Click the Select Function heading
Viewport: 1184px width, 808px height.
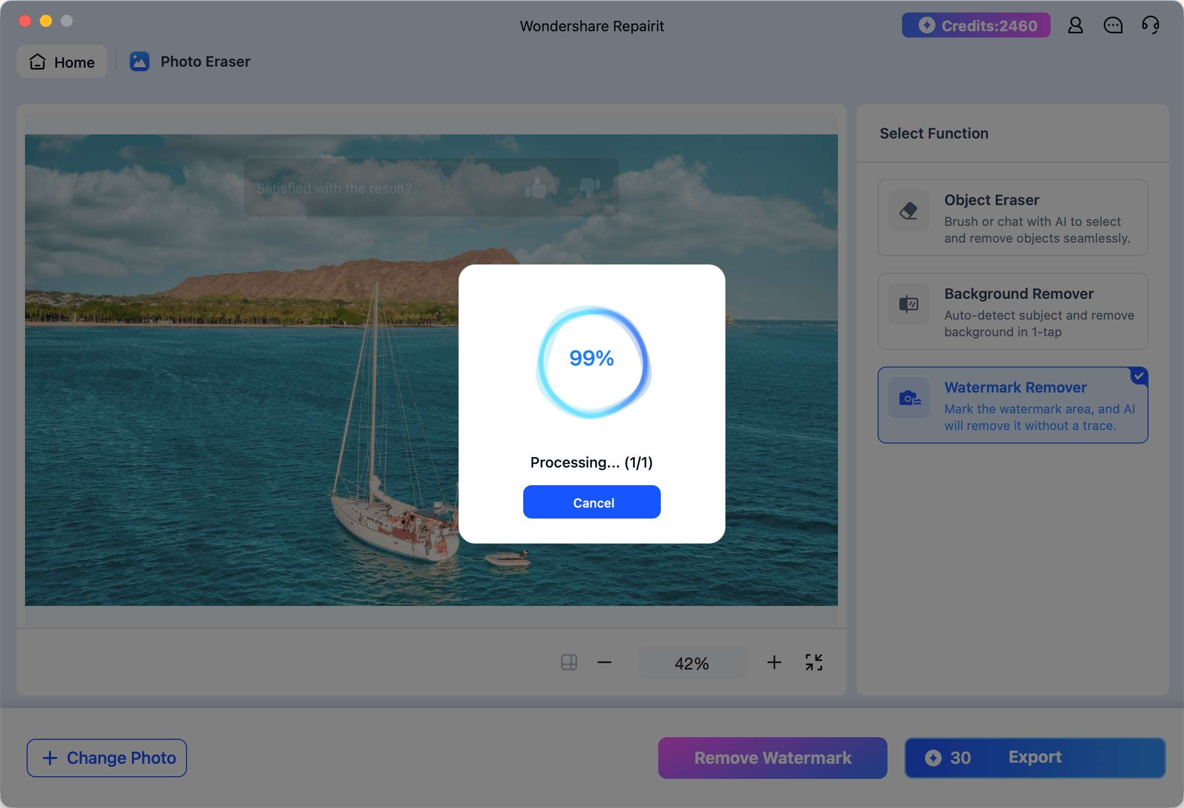[x=934, y=133]
